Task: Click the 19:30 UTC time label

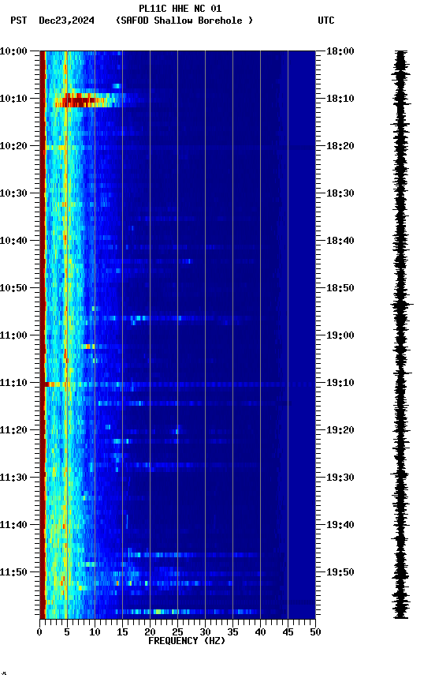Action: tap(340, 478)
